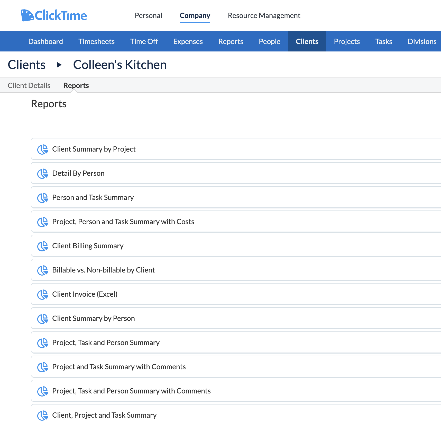Select the Reports sub-tab
The image size is (441, 422).
coord(76,85)
